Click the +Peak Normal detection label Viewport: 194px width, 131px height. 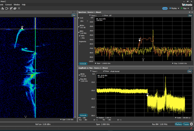(x=115, y=71)
